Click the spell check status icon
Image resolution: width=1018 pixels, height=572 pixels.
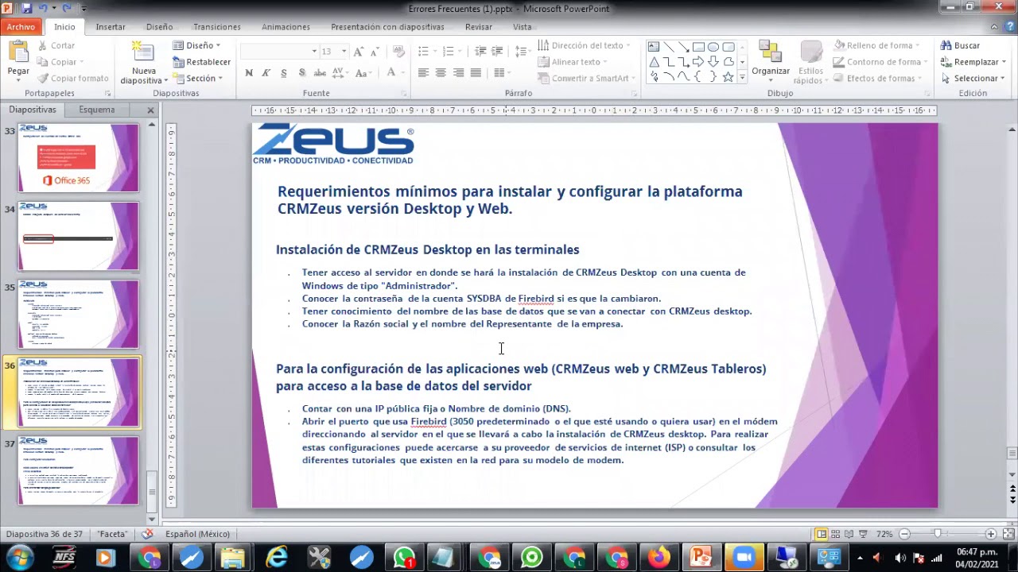(x=148, y=534)
